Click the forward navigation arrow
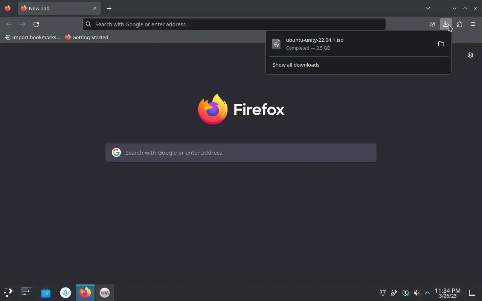 (x=23, y=24)
